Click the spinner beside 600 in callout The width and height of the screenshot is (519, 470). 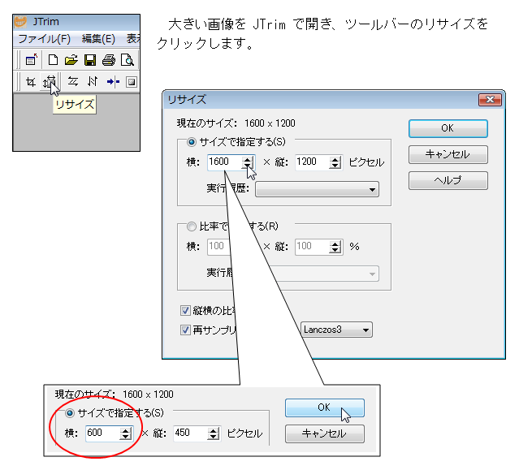click(126, 433)
